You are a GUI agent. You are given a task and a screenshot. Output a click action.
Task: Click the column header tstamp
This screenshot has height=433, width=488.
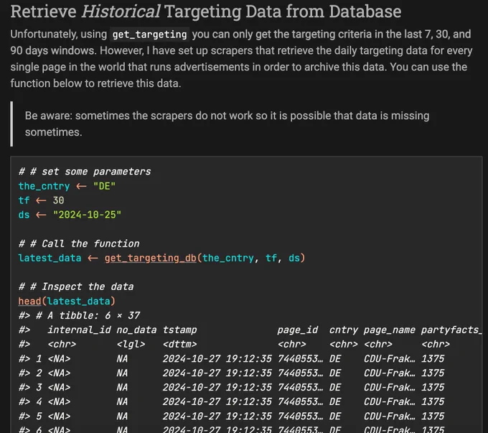tap(180, 330)
